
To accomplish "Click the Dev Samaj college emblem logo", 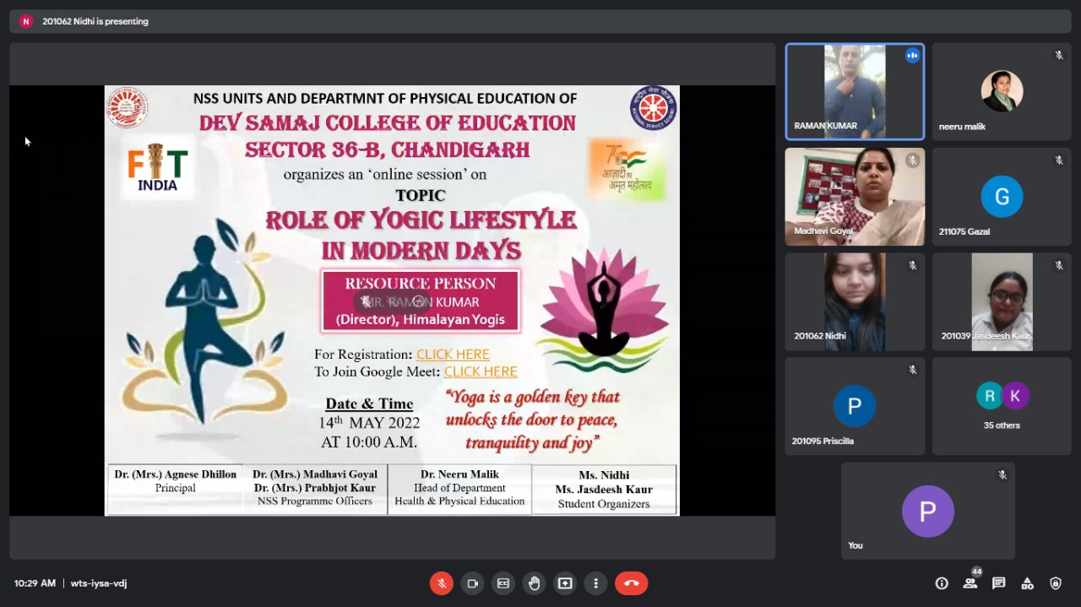I will point(127,108).
